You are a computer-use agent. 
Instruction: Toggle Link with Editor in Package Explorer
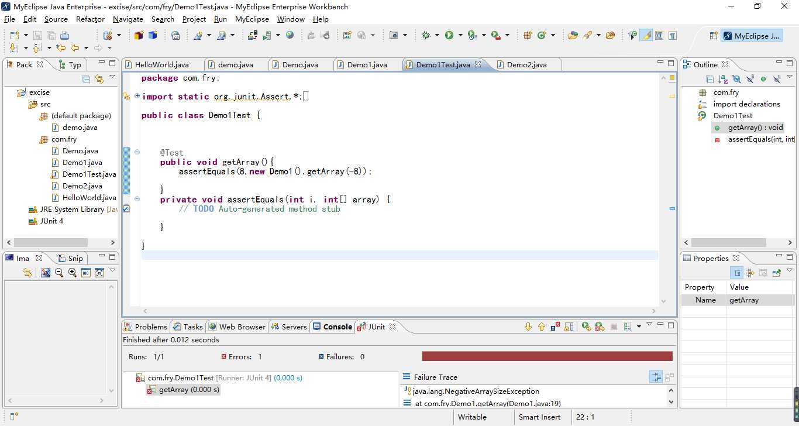pos(99,79)
